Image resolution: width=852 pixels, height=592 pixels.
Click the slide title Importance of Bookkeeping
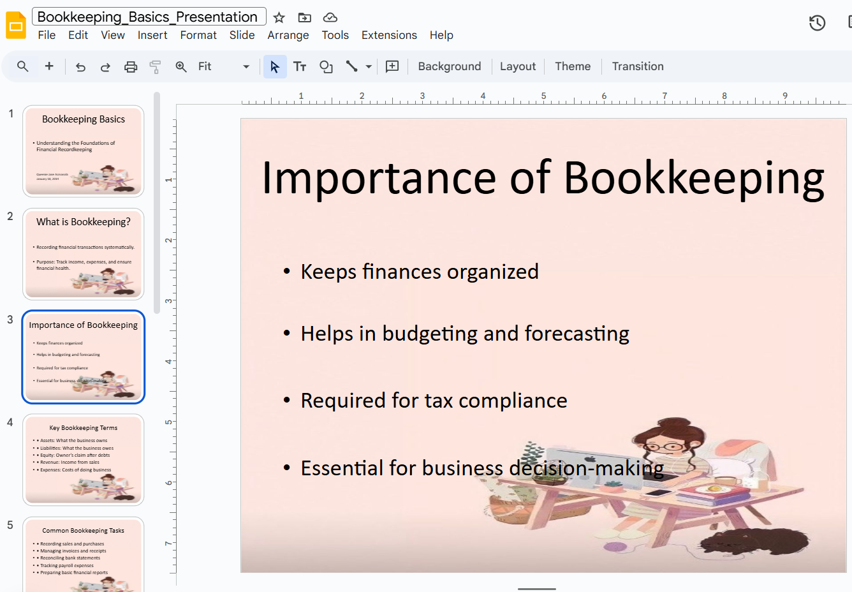(543, 177)
